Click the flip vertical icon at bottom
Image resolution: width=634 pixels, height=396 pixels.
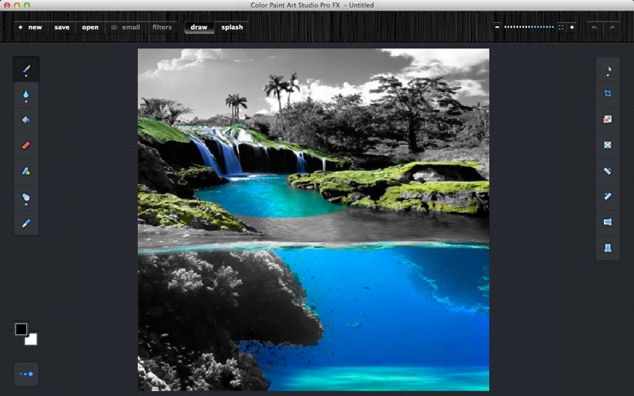(608, 248)
